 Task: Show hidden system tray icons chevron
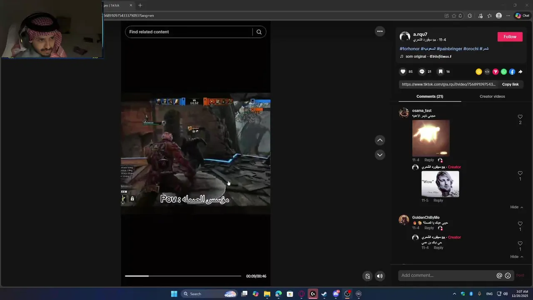tap(454, 294)
